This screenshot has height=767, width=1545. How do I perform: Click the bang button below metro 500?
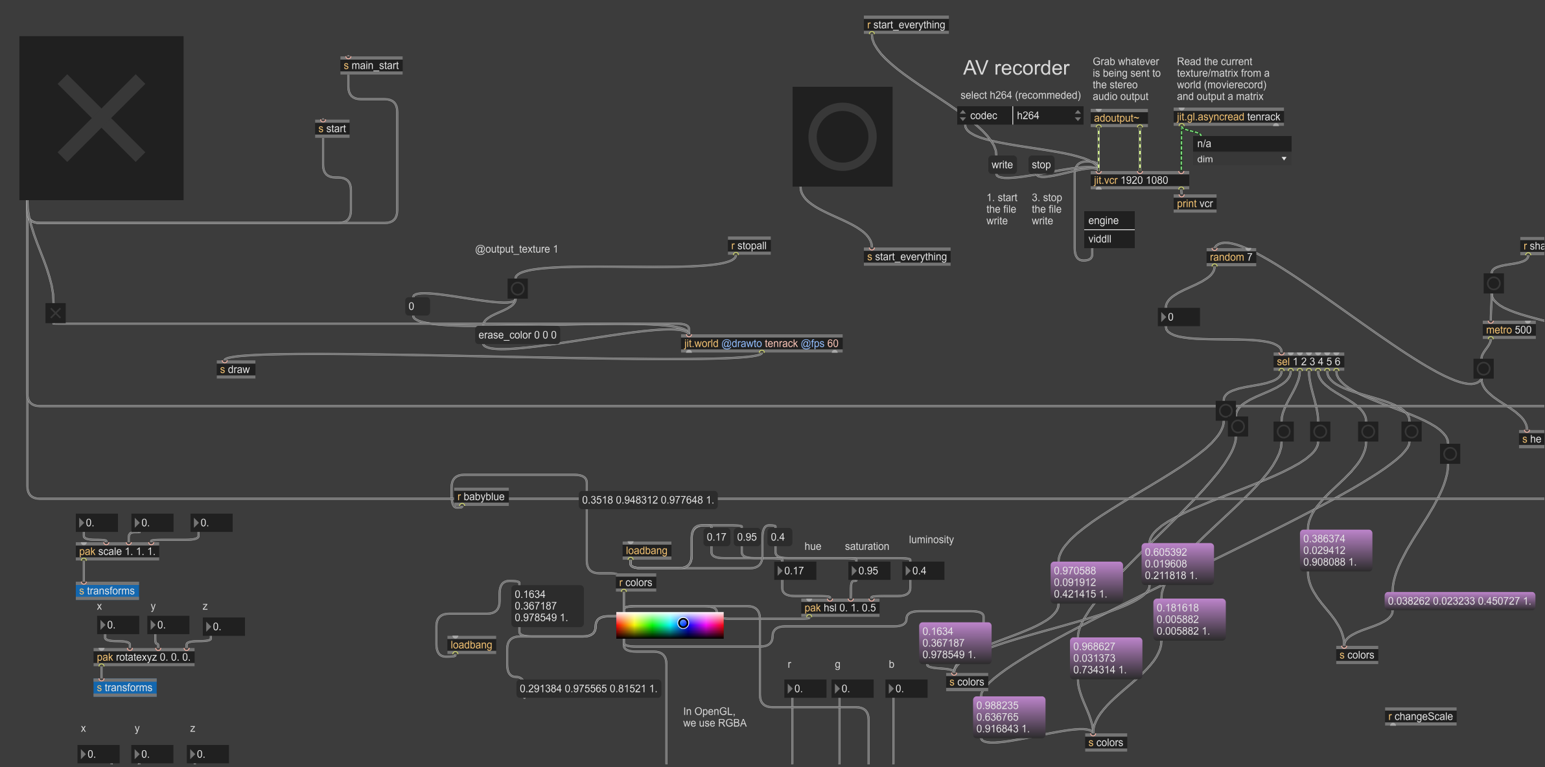coord(1483,369)
